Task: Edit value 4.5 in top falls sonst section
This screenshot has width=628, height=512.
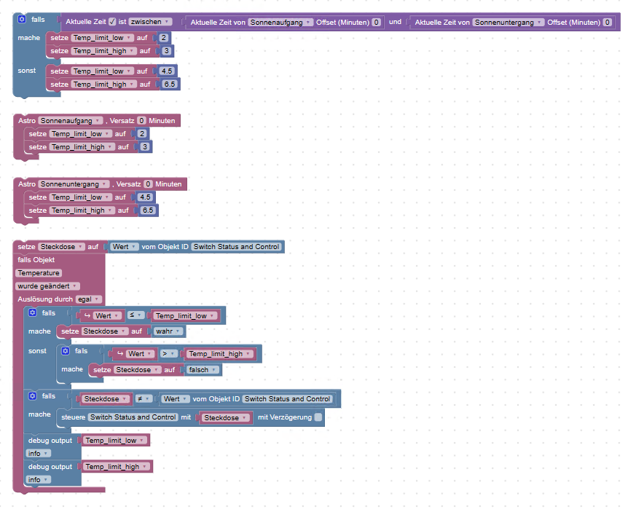Action: point(167,71)
